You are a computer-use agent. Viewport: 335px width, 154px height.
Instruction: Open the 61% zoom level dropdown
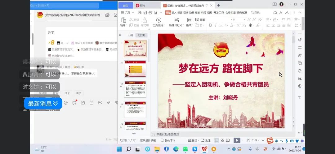pyautogui.click(x=256, y=140)
